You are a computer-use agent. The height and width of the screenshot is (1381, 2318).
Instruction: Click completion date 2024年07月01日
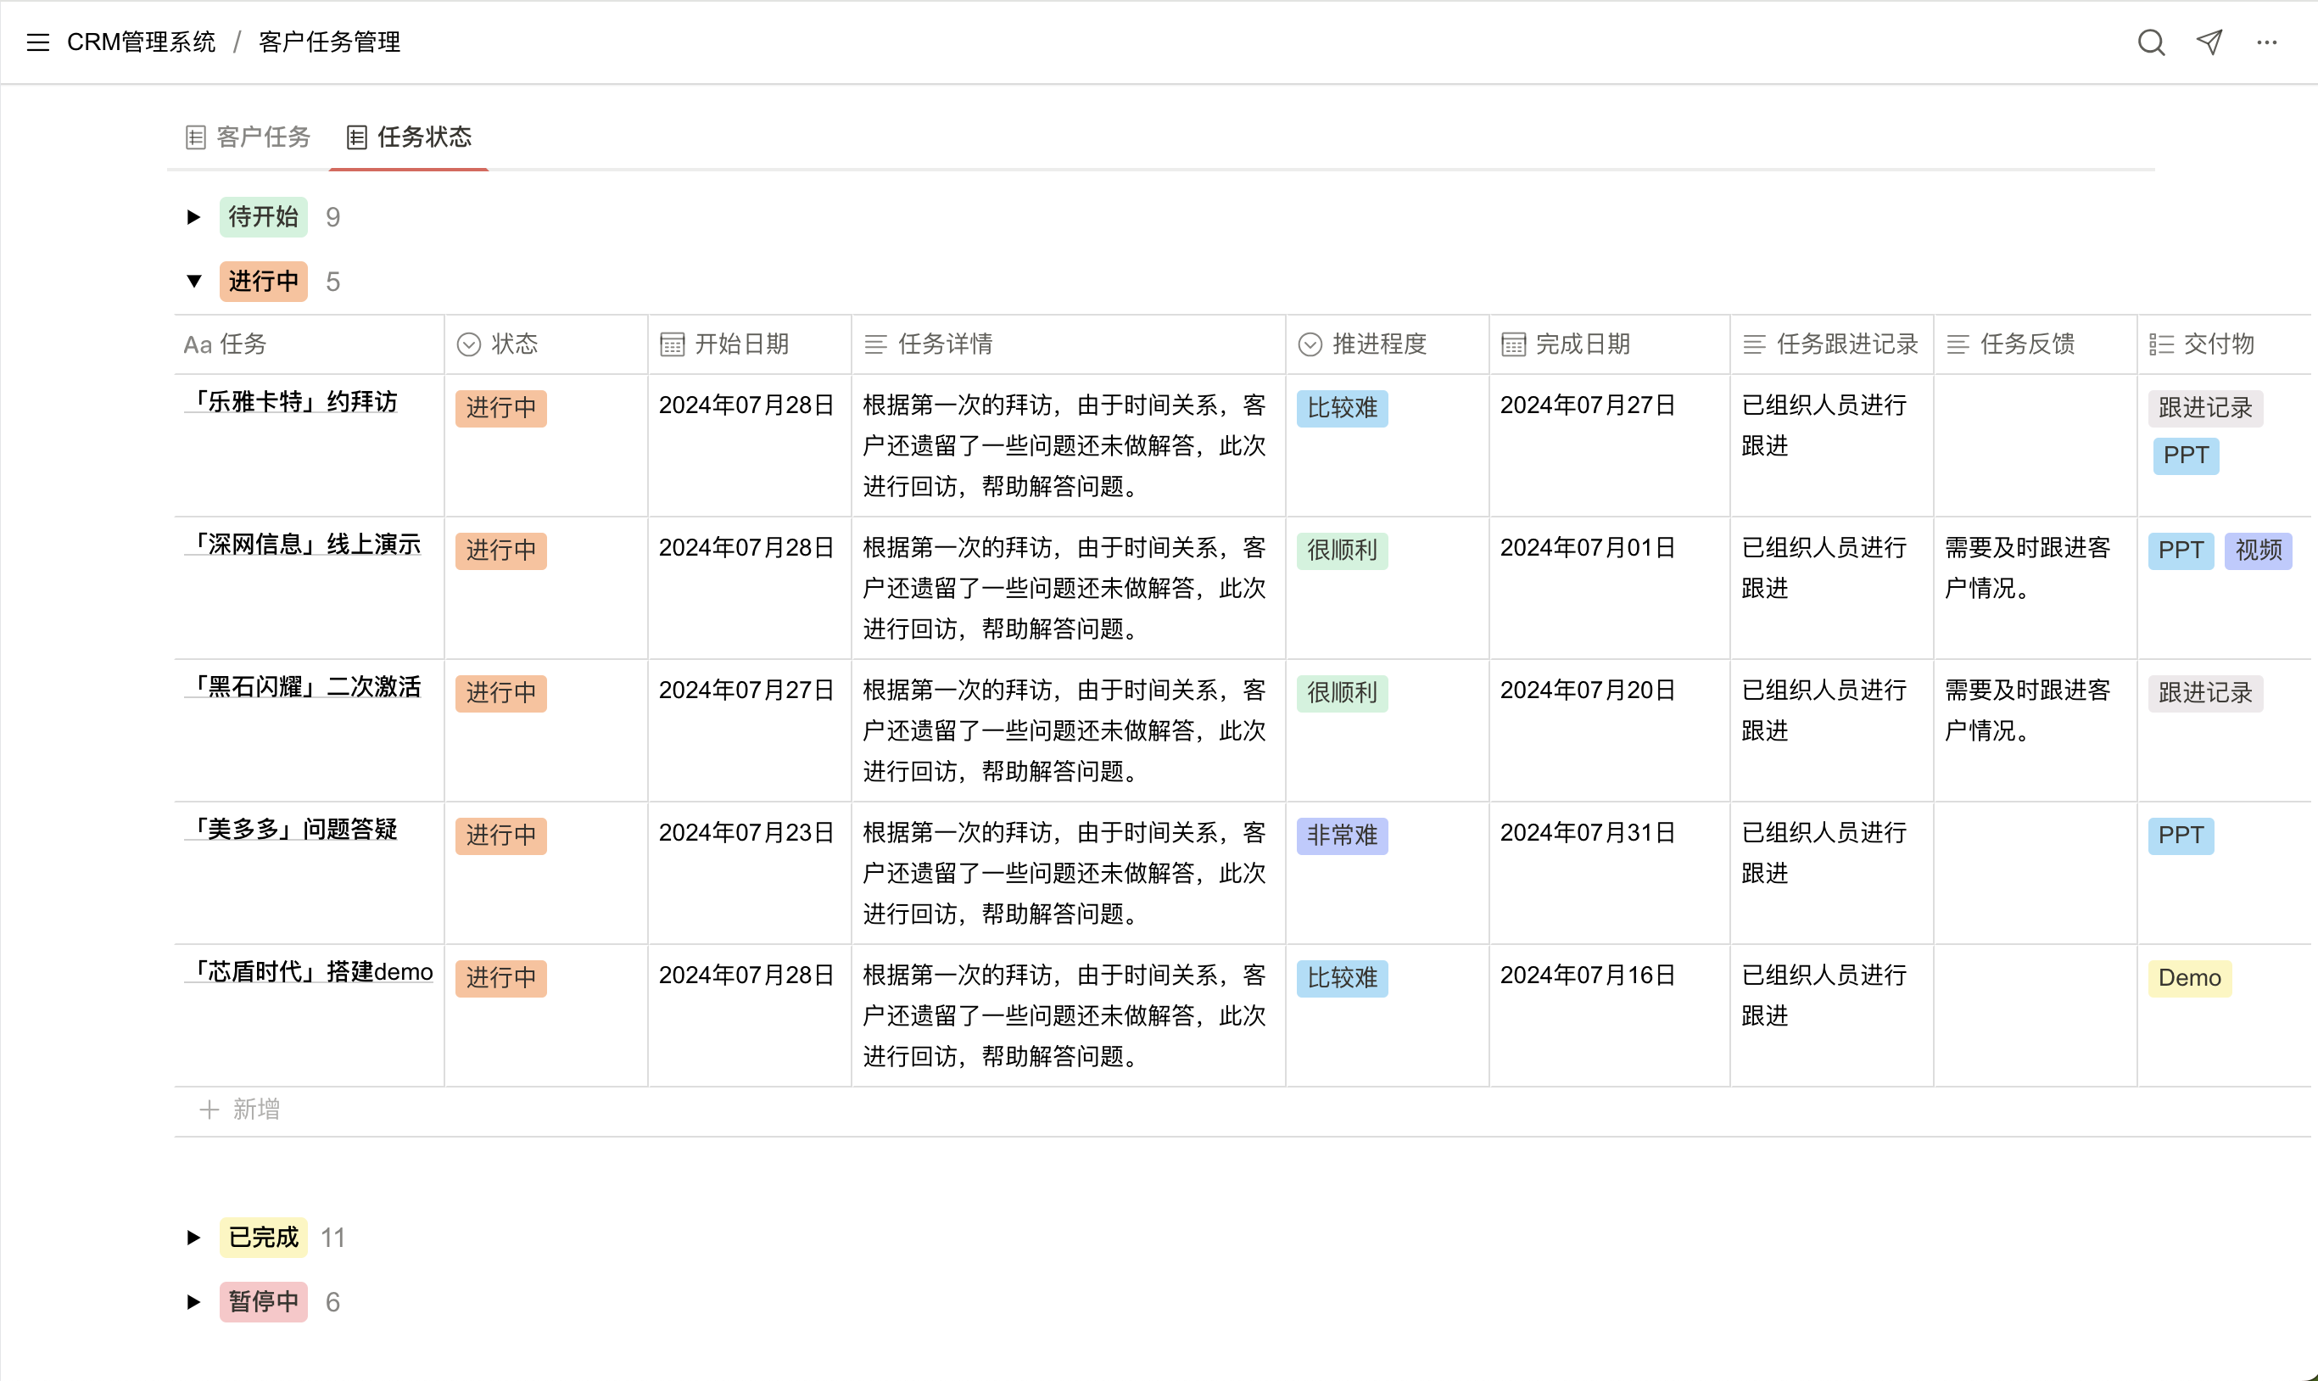click(x=1588, y=547)
